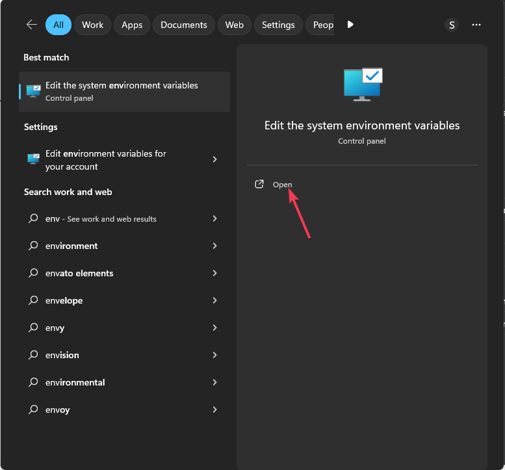Click the search icon beside envy
The height and width of the screenshot is (470, 505).
(x=33, y=328)
